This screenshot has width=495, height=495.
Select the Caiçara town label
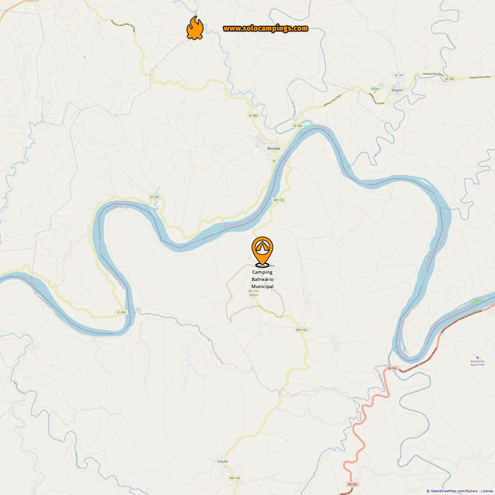click(222, 461)
